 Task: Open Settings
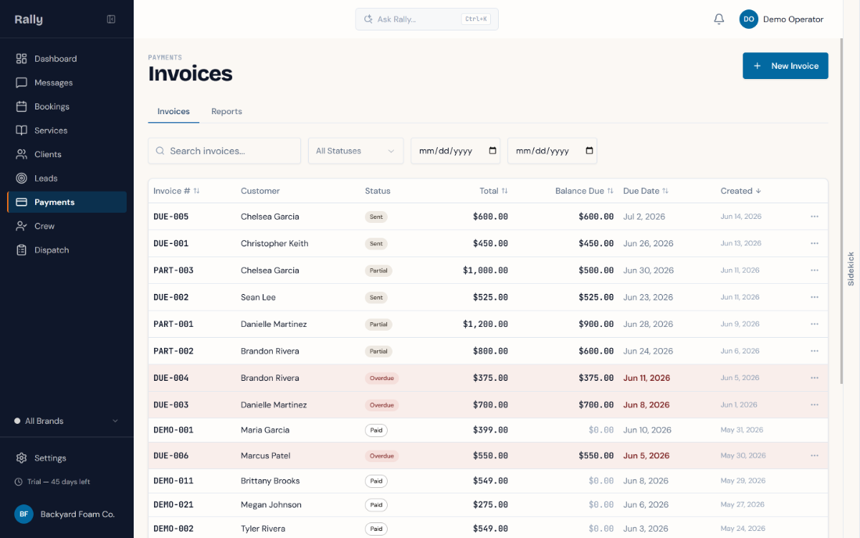coord(67,458)
